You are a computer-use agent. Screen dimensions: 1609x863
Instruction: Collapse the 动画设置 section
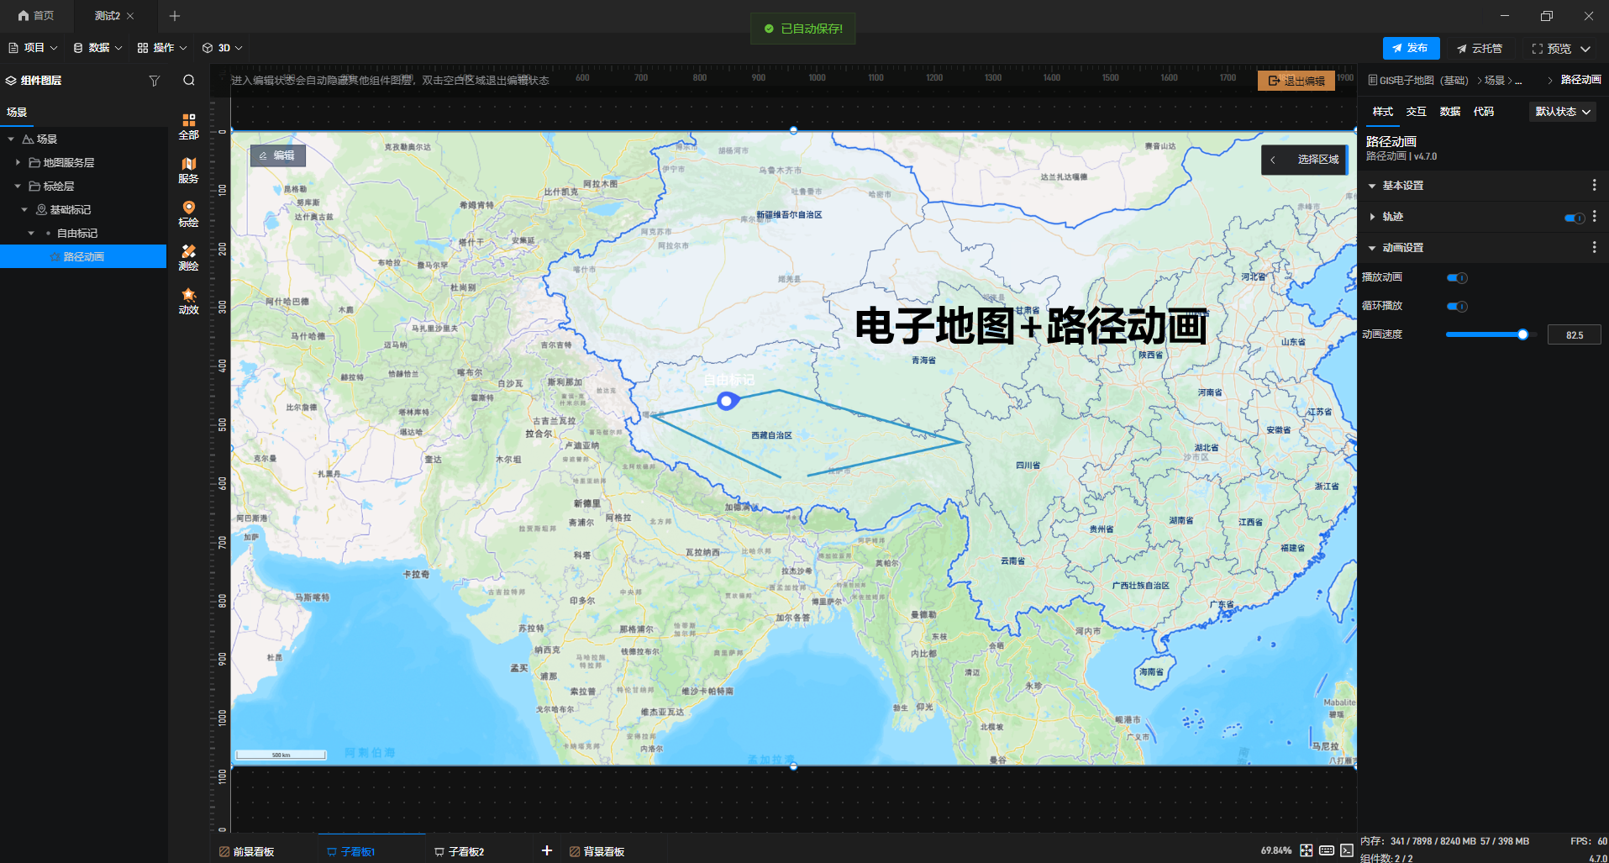[1372, 247]
